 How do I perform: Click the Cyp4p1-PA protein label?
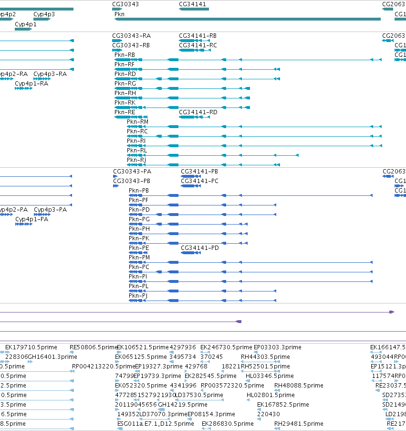point(32,219)
